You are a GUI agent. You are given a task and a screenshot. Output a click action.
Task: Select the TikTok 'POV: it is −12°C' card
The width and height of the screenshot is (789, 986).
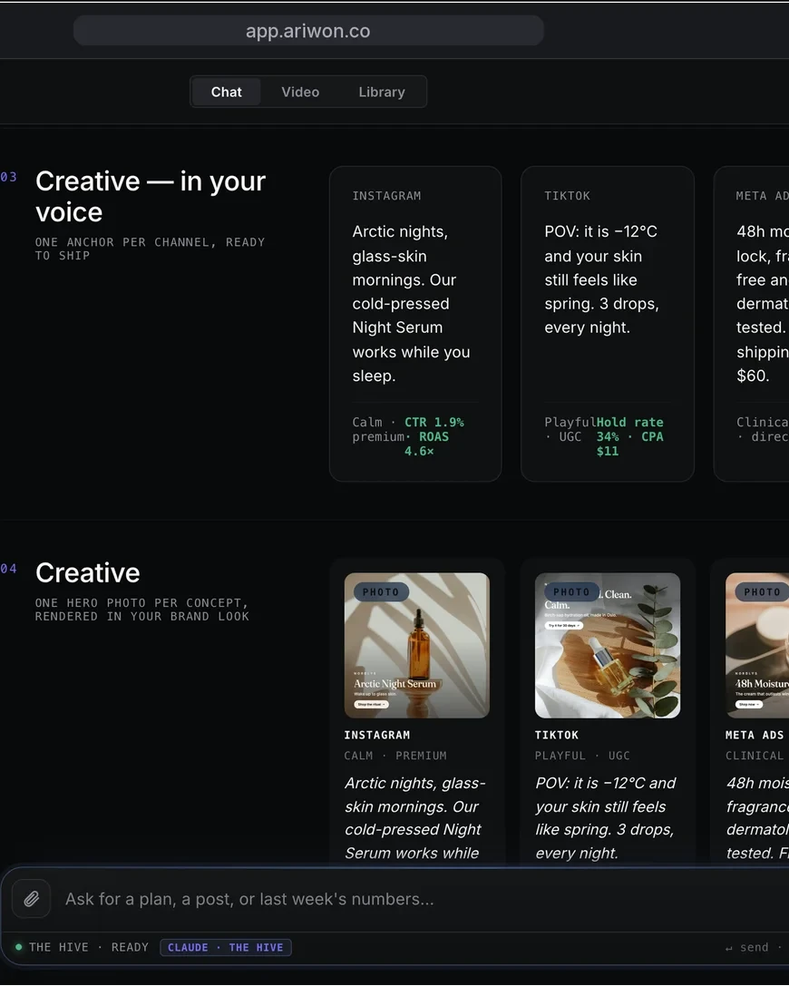608,324
